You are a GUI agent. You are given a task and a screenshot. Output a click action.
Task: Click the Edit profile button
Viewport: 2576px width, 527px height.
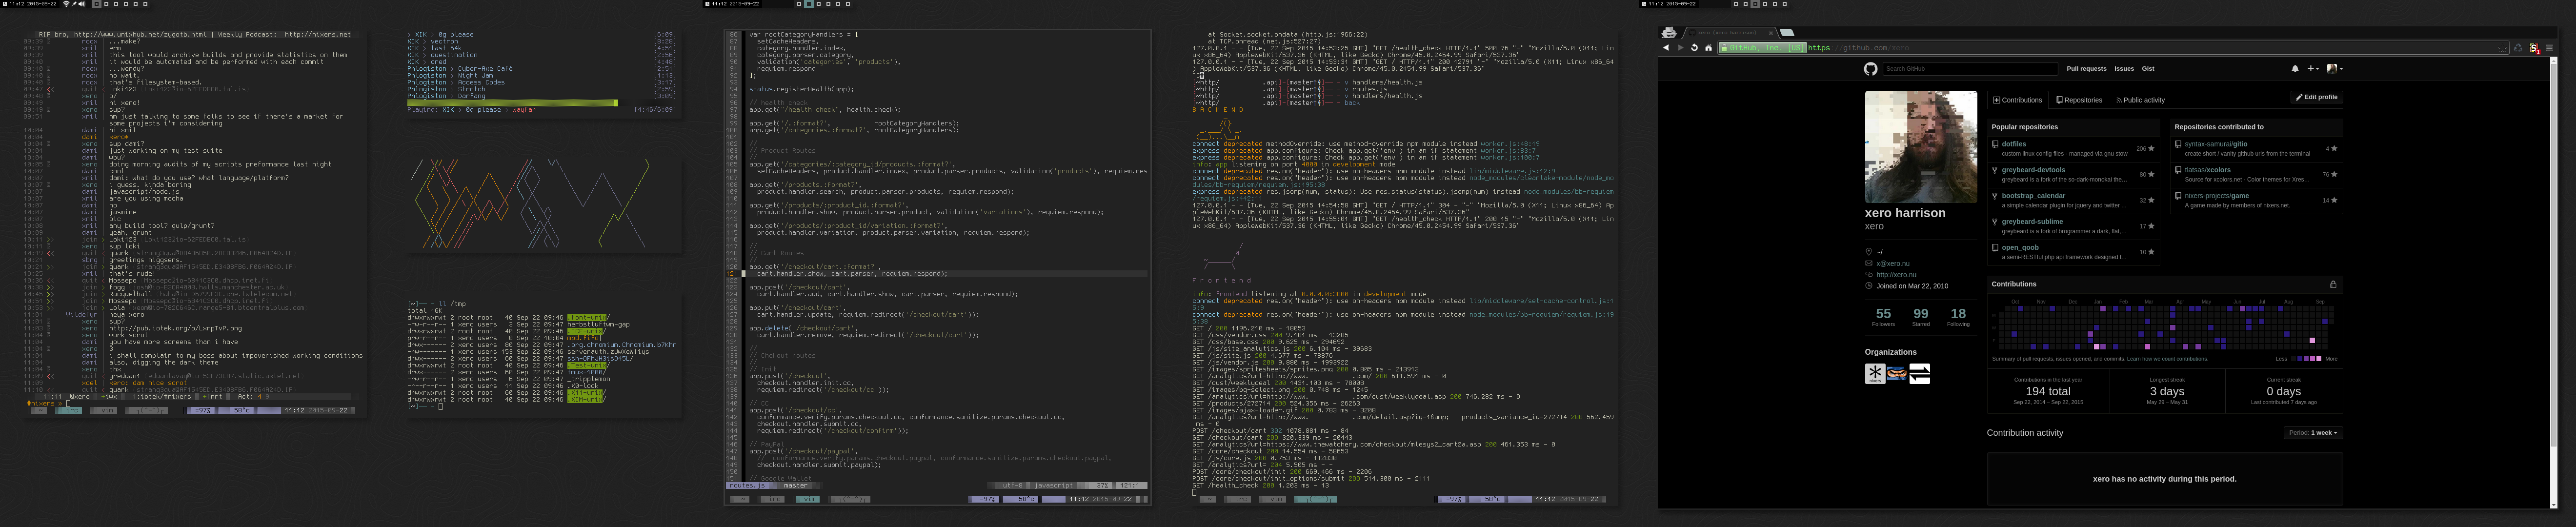click(x=2316, y=97)
